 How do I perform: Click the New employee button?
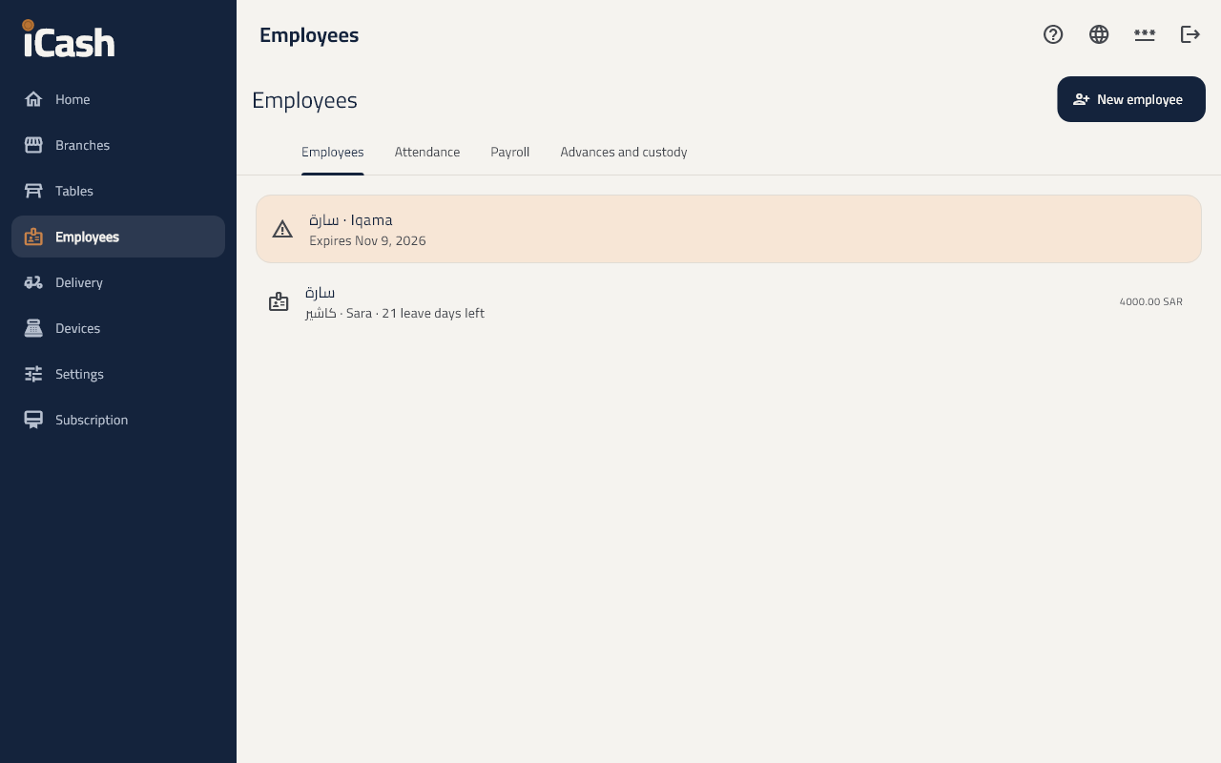pos(1131,99)
